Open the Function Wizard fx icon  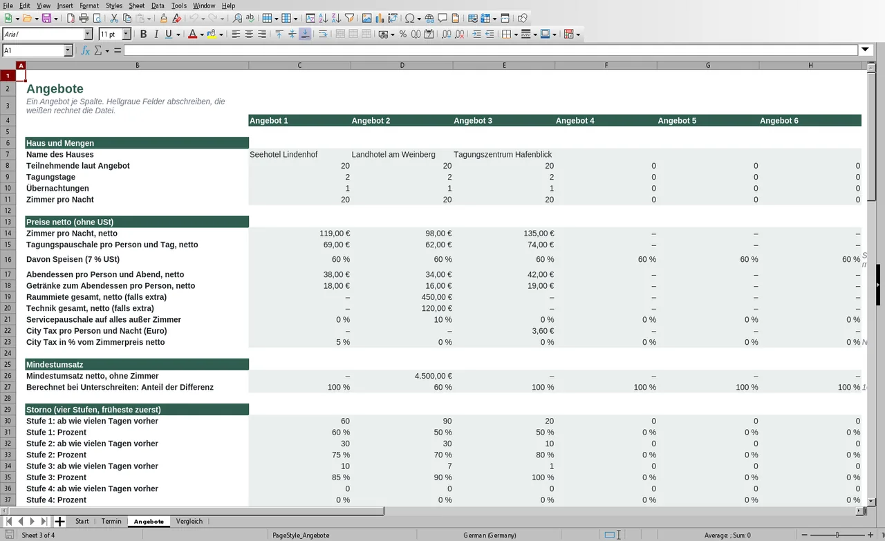pos(86,50)
